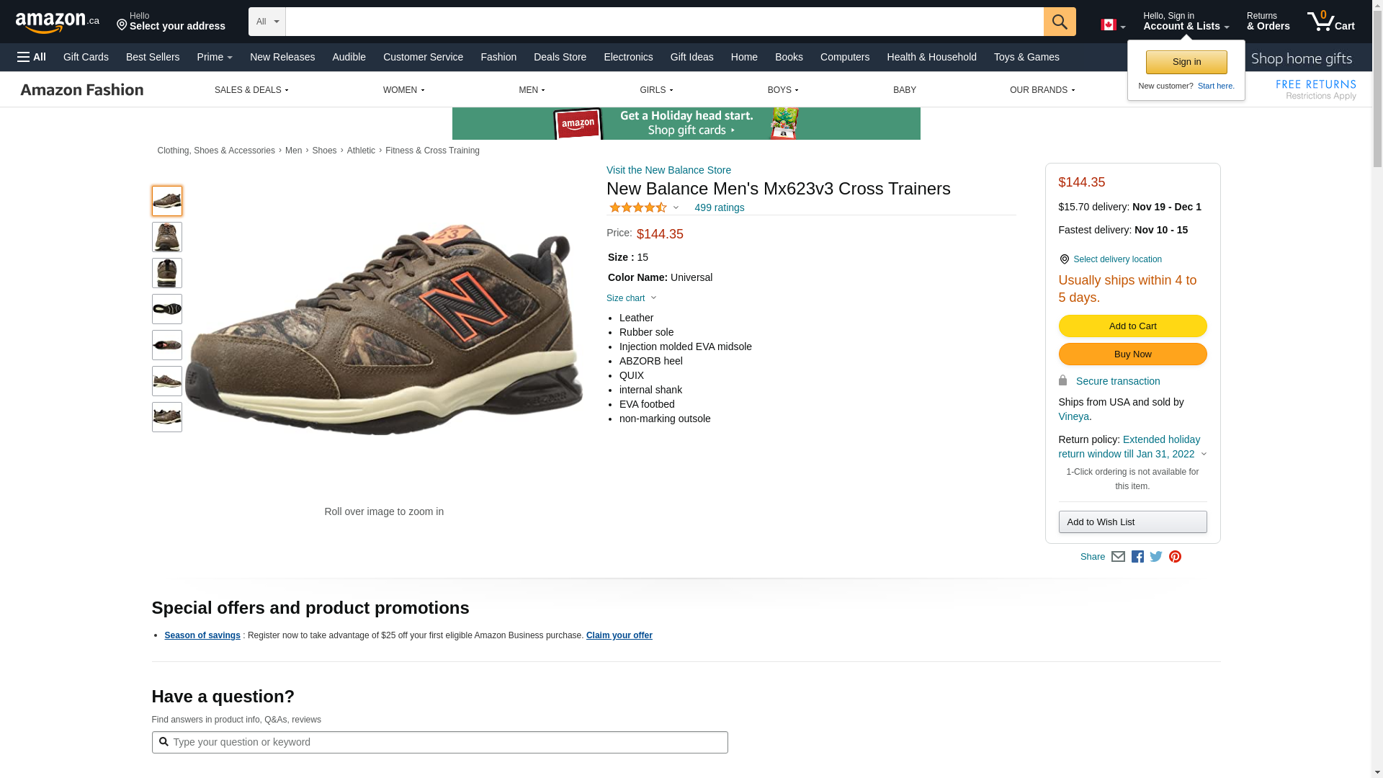
Task: Expand the All search category dropdown
Action: (x=267, y=22)
